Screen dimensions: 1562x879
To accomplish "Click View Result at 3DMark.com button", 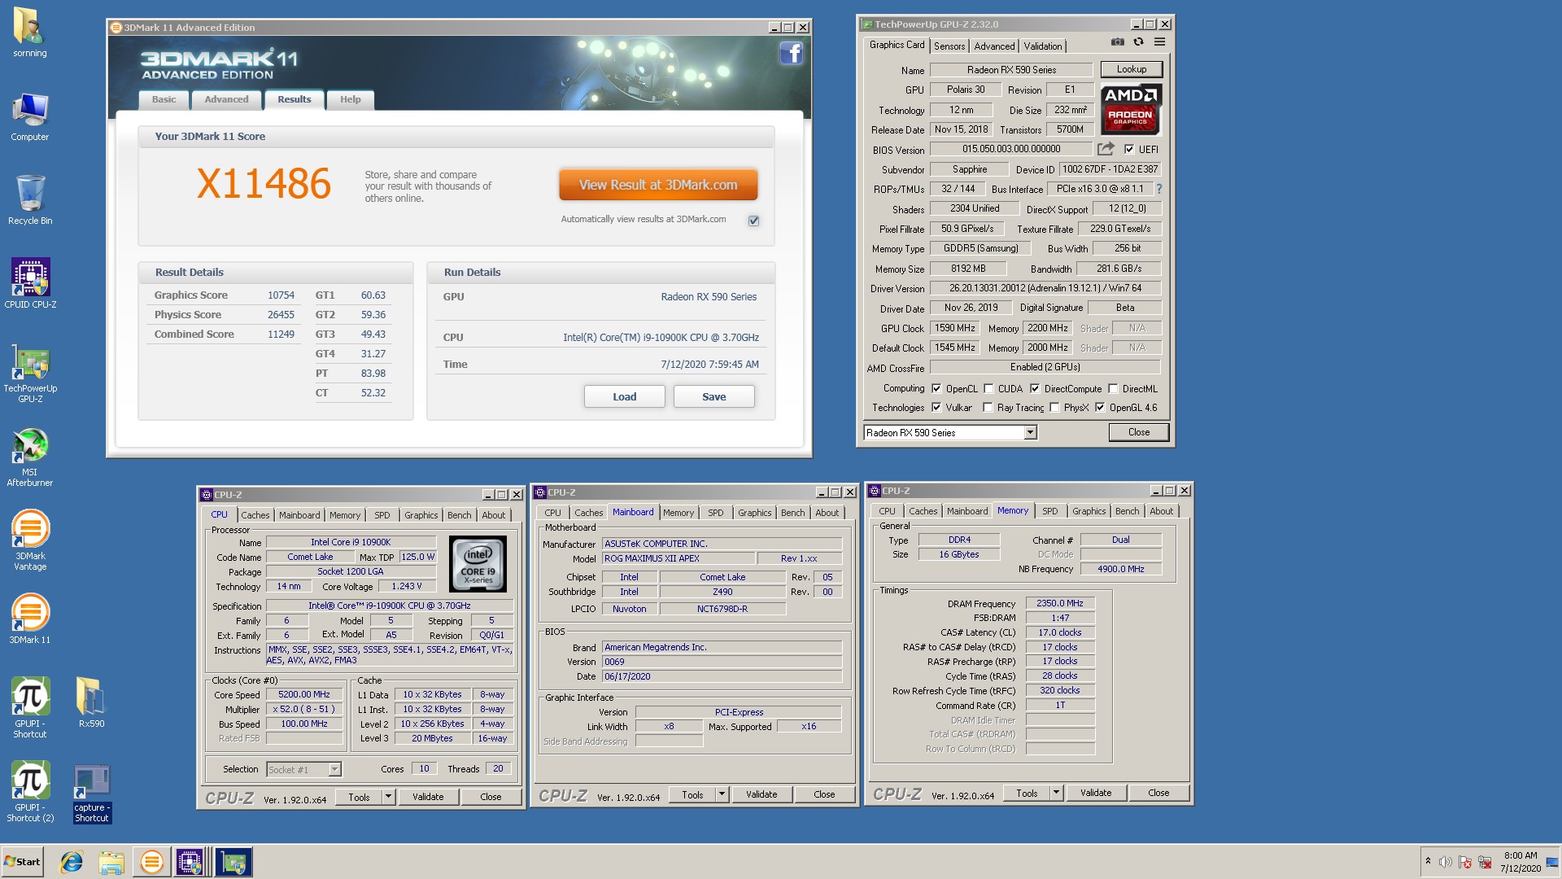I will click(658, 185).
